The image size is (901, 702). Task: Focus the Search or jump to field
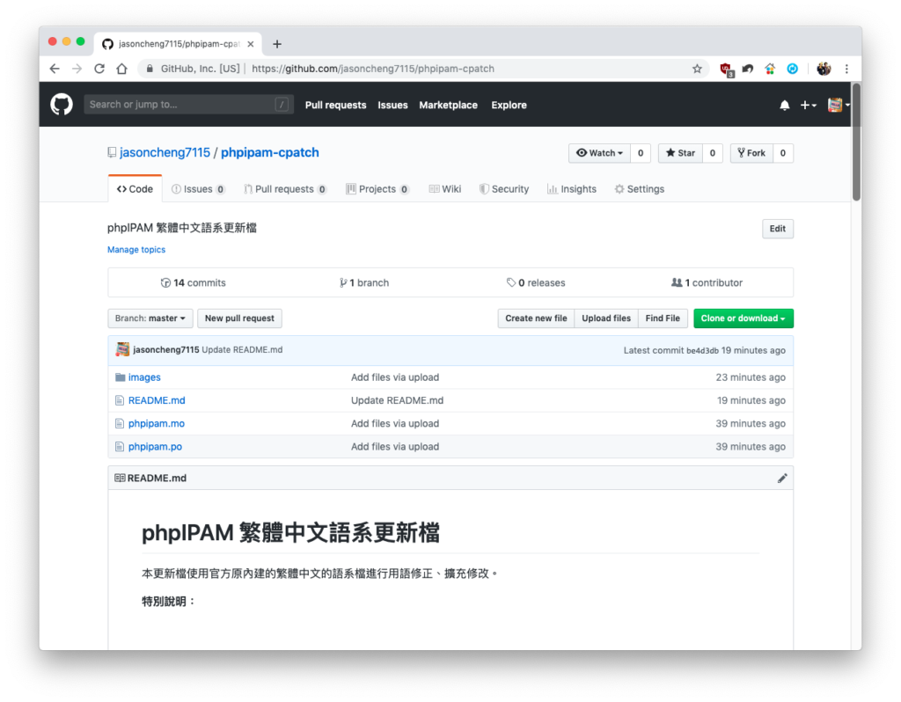(x=188, y=105)
